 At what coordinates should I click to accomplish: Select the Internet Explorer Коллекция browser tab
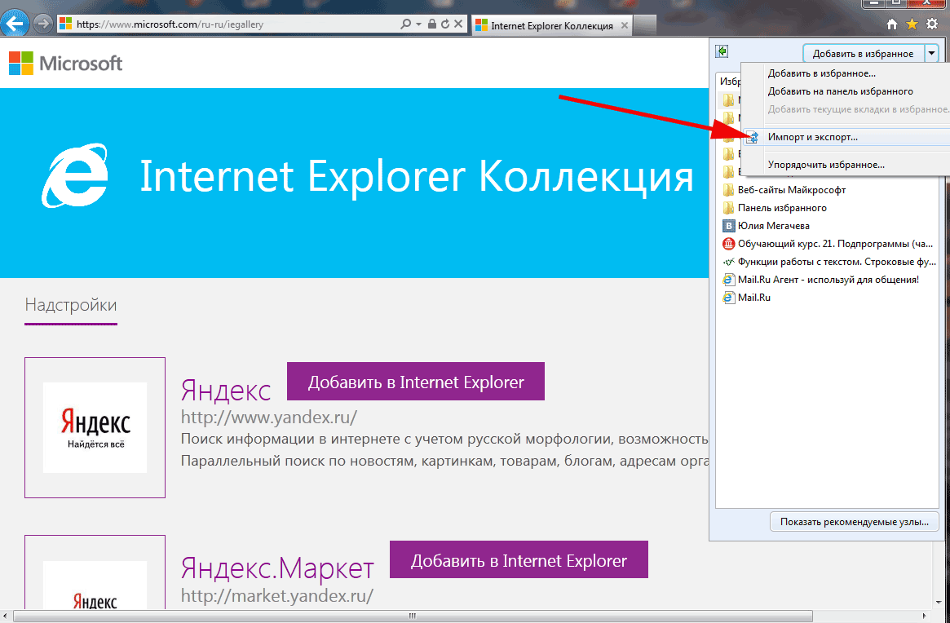551,25
